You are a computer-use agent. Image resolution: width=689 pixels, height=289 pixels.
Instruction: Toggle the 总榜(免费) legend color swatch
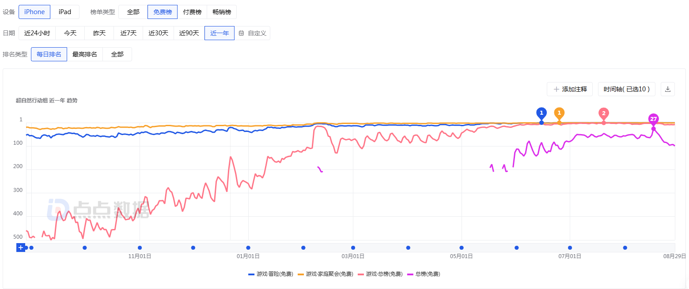(x=410, y=274)
